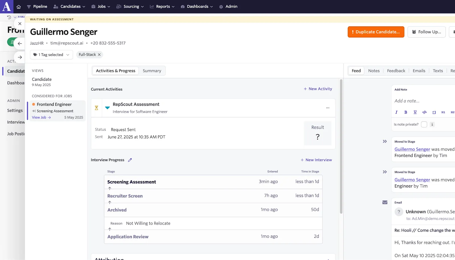The width and height of the screenshot is (455, 260).
Task: Open the history clock icon at top left
Action: click(x=9, y=17)
